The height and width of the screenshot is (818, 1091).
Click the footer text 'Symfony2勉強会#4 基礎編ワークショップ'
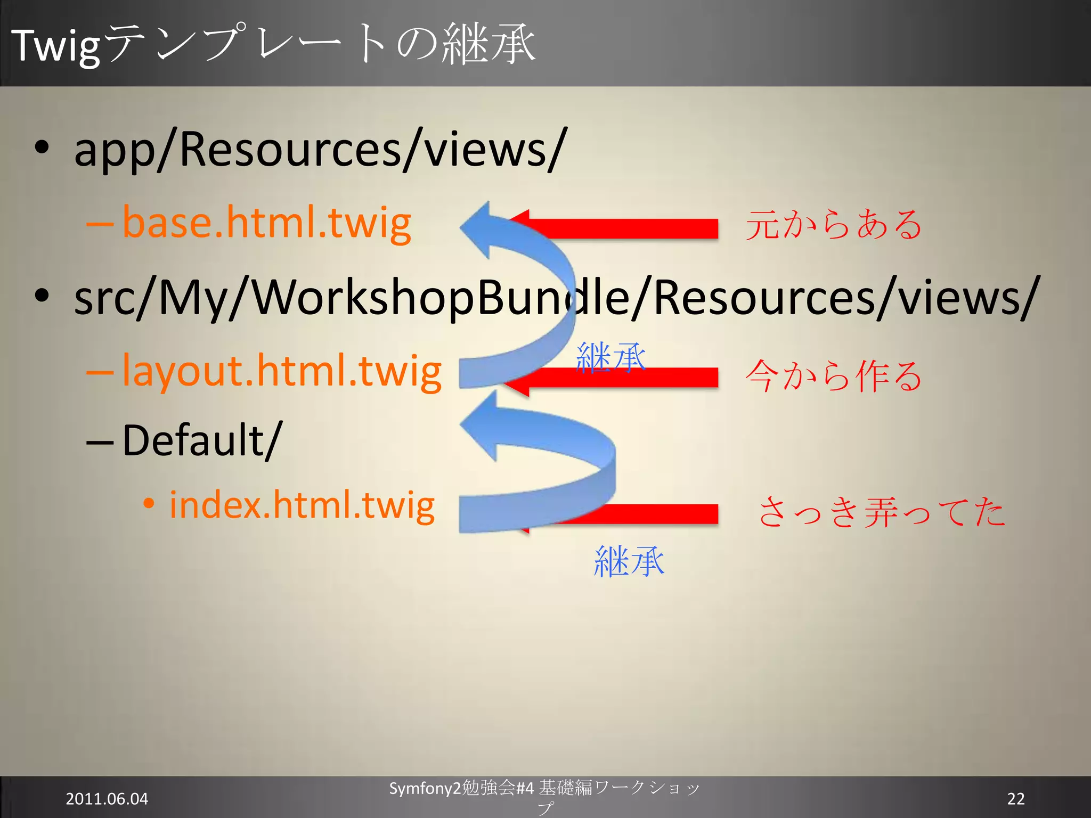click(544, 797)
